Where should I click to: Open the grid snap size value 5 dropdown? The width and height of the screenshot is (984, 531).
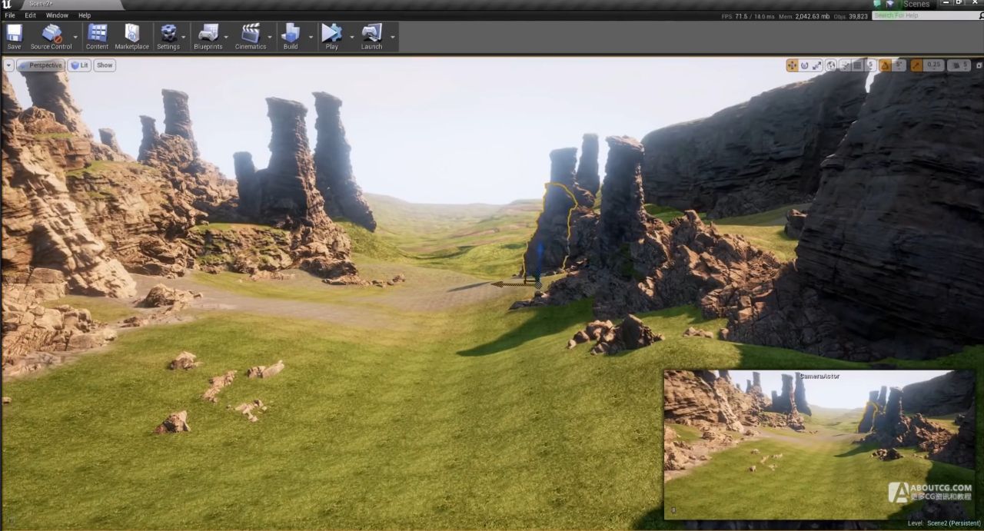[x=871, y=65]
